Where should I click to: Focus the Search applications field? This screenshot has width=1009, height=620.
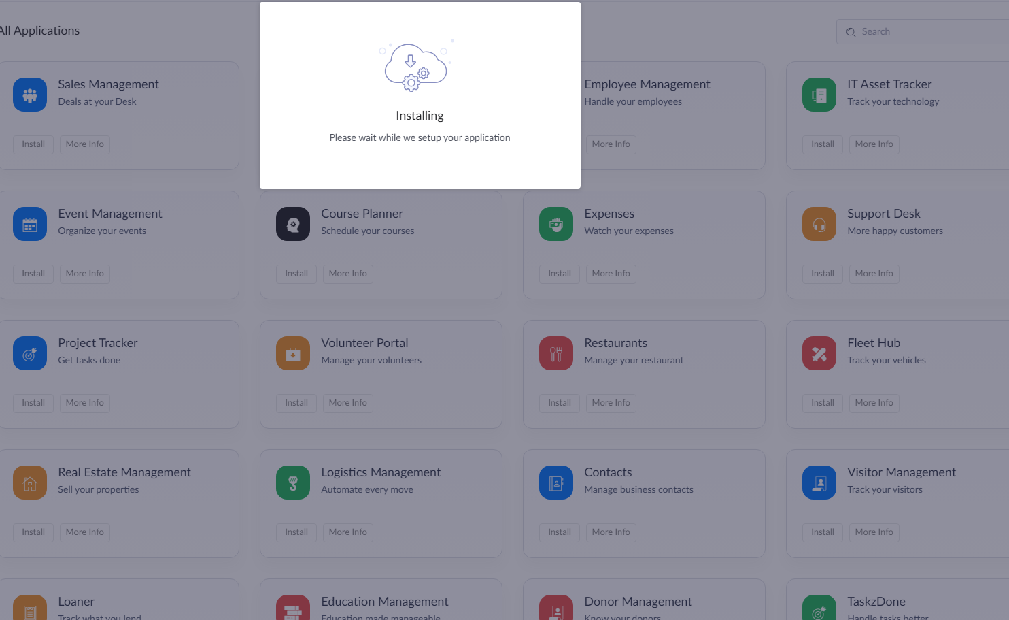pos(923,32)
